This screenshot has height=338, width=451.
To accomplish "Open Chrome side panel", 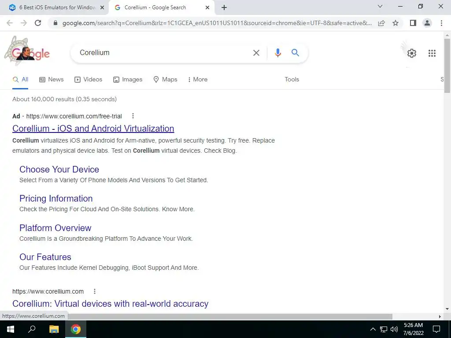I will (x=413, y=23).
